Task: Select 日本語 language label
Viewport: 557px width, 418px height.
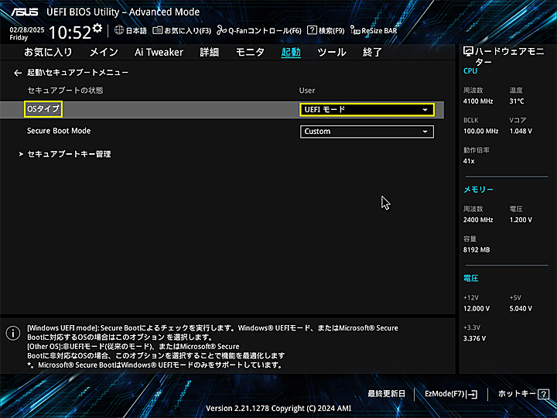Action: (x=136, y=30)
